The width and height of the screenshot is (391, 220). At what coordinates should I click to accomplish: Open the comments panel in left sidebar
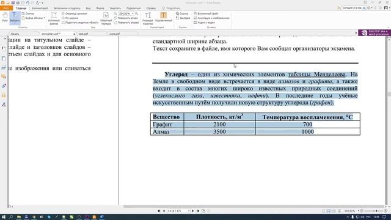[4, 77]
